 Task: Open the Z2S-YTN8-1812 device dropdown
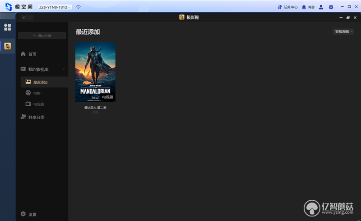(x=55, y=7)
